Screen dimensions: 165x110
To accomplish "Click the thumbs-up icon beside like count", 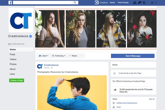I will [115, 90].
